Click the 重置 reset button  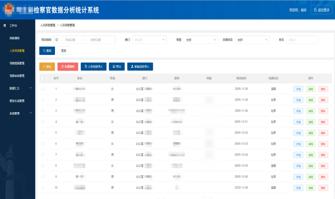click(x=63, y=51)
